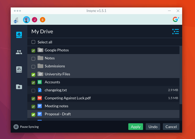Screen dimensions: 195x139
Task: Click the PDF icon of Competing Against Luck
Action: tap(40, 98)
